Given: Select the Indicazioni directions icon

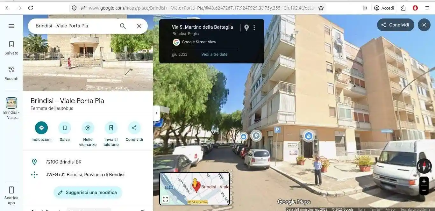Looking at the screenshot, I should (x=41, y=127).
